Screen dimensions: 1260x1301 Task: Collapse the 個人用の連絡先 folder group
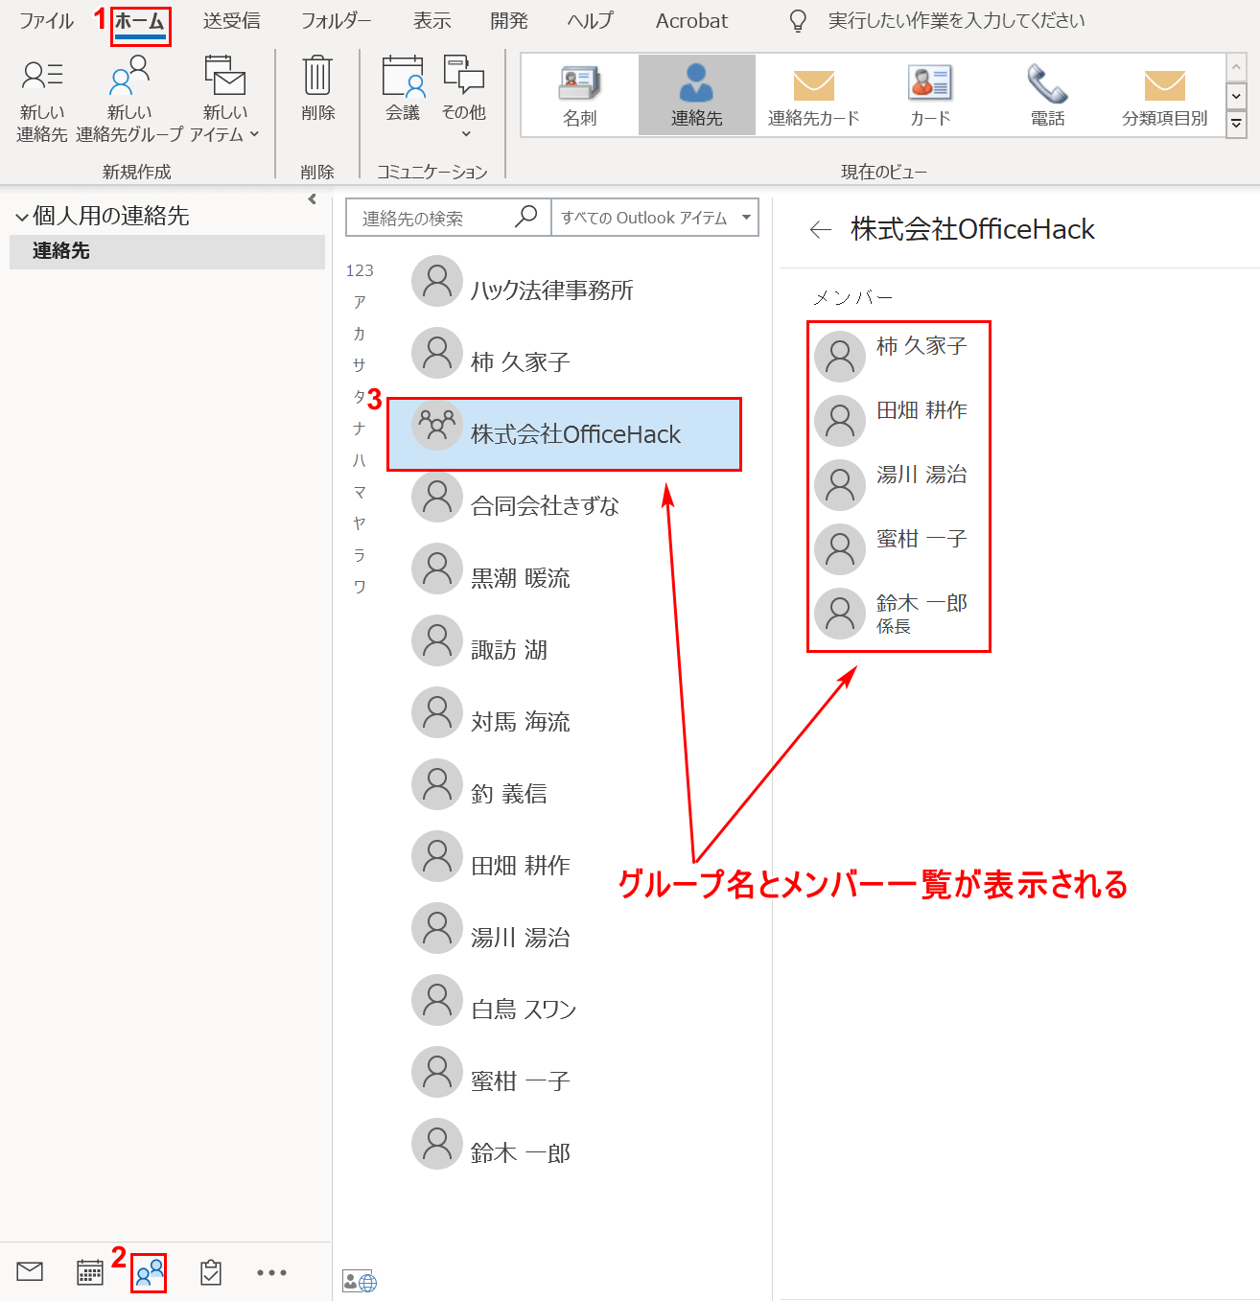coord(21,218)
